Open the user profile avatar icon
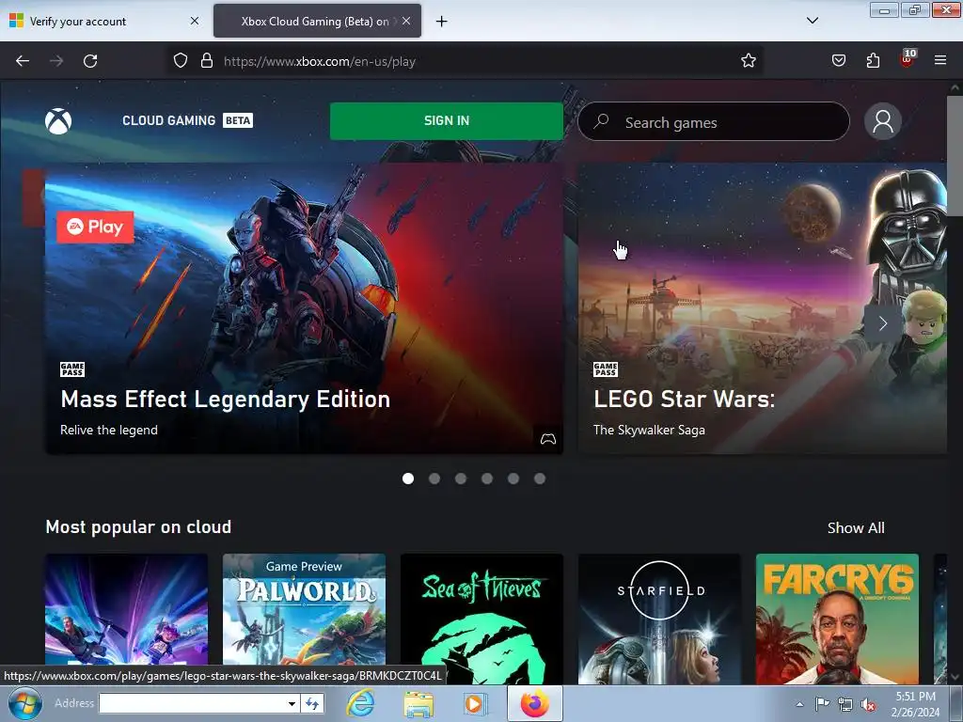Screen dimensions: 963x722 [882, 121]
